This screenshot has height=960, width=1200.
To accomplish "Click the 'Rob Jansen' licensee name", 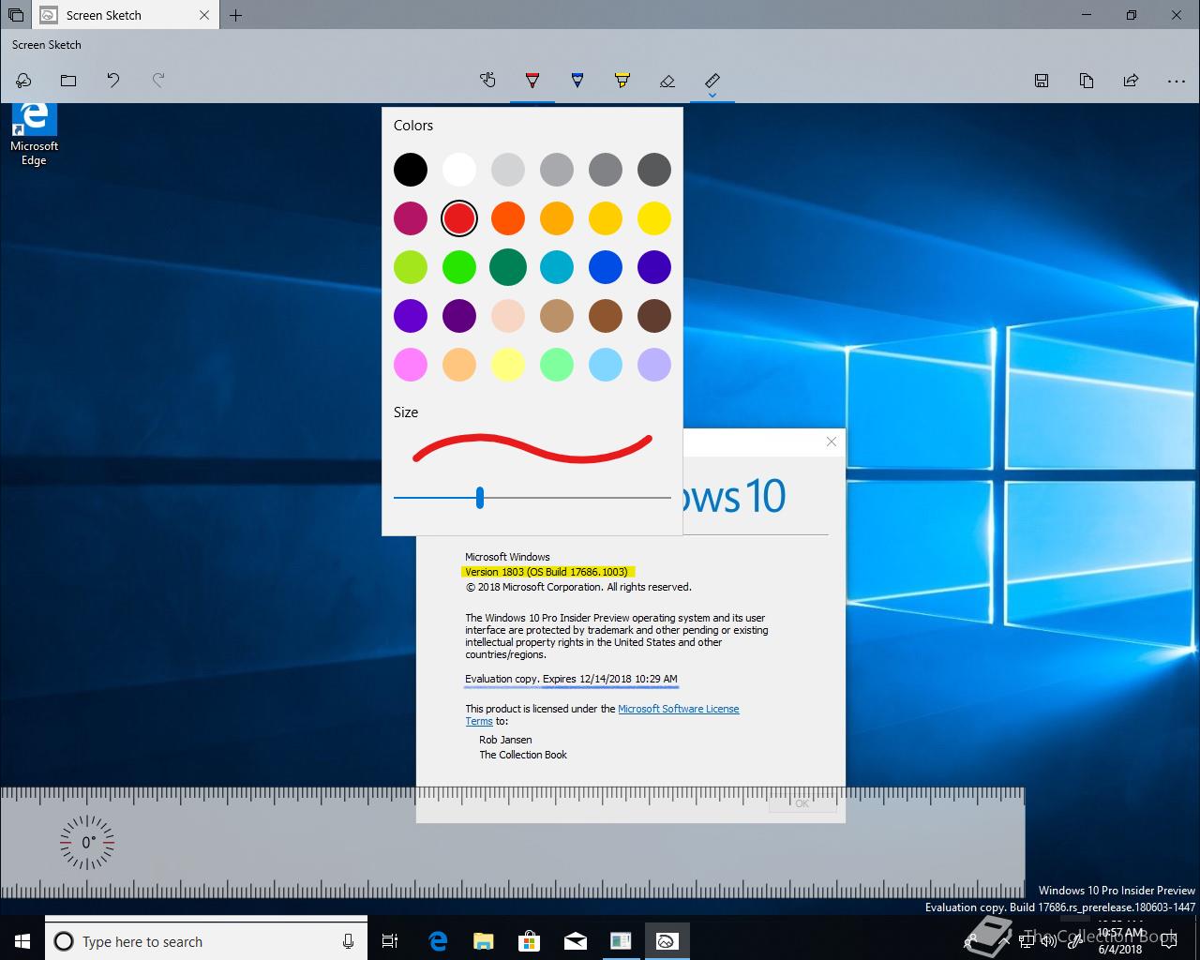I will click(x=505, y=740).
